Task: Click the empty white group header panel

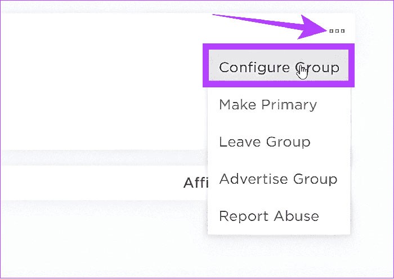Action: click(x=101, y=85)
